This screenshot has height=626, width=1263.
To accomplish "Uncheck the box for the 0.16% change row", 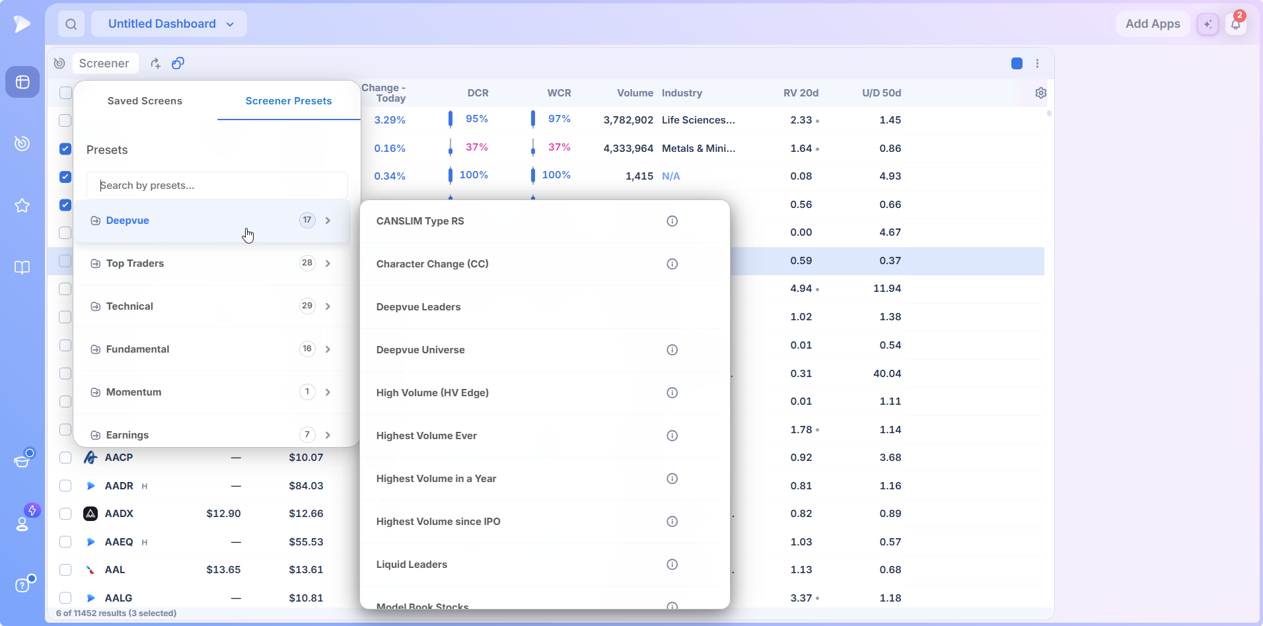I will pyautogui.click(x=65, y=149).
